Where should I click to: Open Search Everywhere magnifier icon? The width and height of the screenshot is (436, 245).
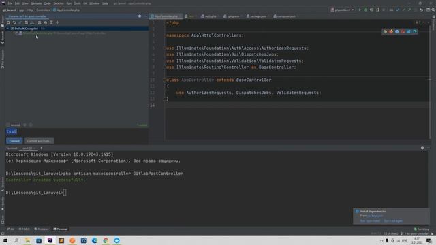click(433, 10)
